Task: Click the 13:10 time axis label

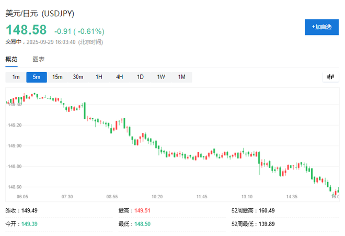Action: (247, 197)
